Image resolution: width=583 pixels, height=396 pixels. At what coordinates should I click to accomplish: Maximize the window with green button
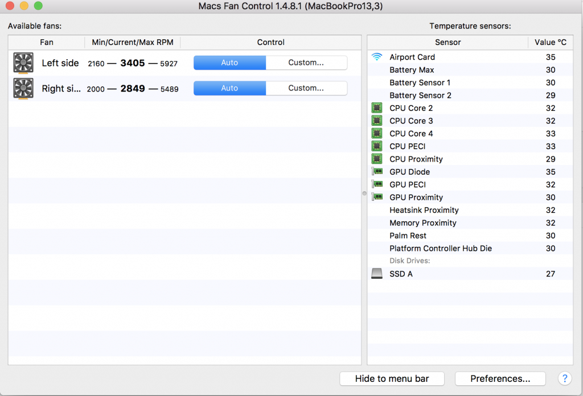coord(38,6)
